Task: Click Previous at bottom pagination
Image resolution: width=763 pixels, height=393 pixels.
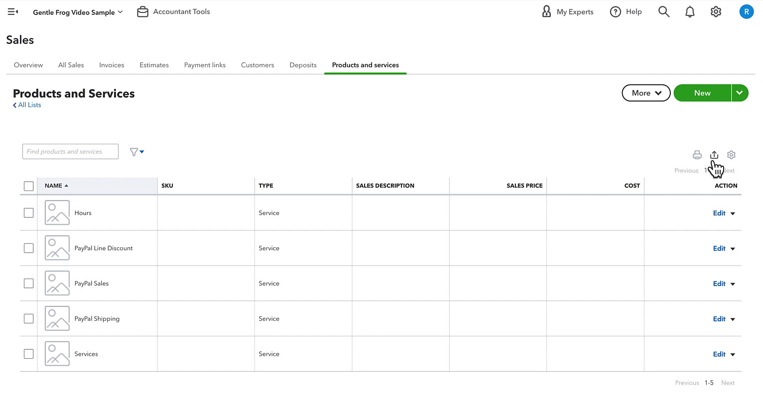Action: (x=687, y=383)
